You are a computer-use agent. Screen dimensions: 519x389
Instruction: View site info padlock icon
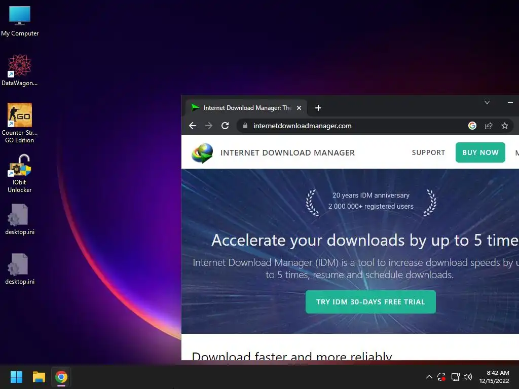pos(245,126)
